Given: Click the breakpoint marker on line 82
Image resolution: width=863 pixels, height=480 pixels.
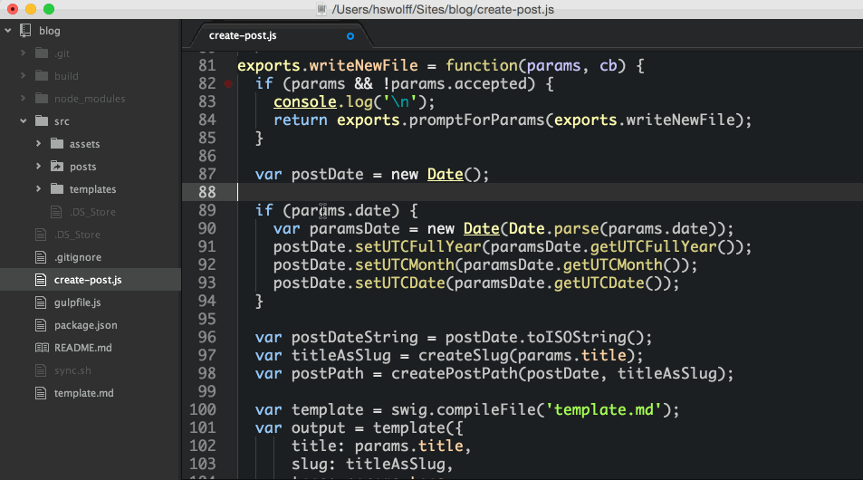Looking at the screenshot, I should click(227, 83).
